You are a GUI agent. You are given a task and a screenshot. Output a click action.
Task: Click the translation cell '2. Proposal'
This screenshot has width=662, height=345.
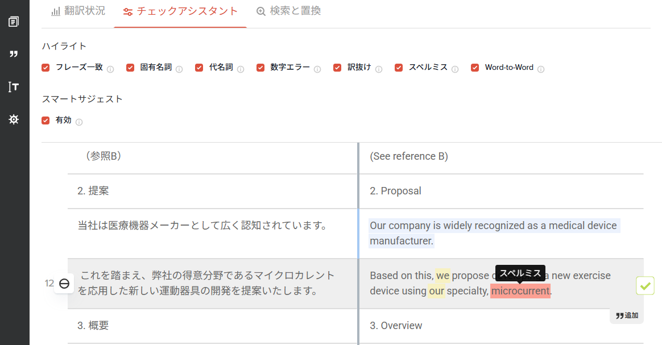[x=396, y=191]
